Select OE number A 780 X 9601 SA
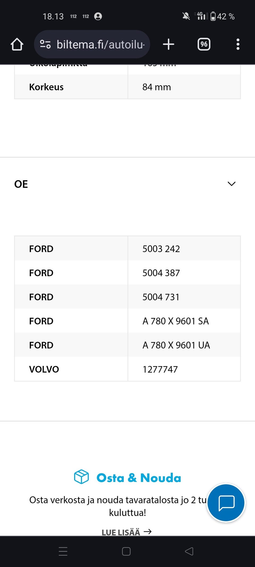 (x=175, y=321)
